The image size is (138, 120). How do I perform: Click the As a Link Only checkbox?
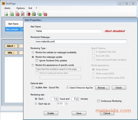93,56
